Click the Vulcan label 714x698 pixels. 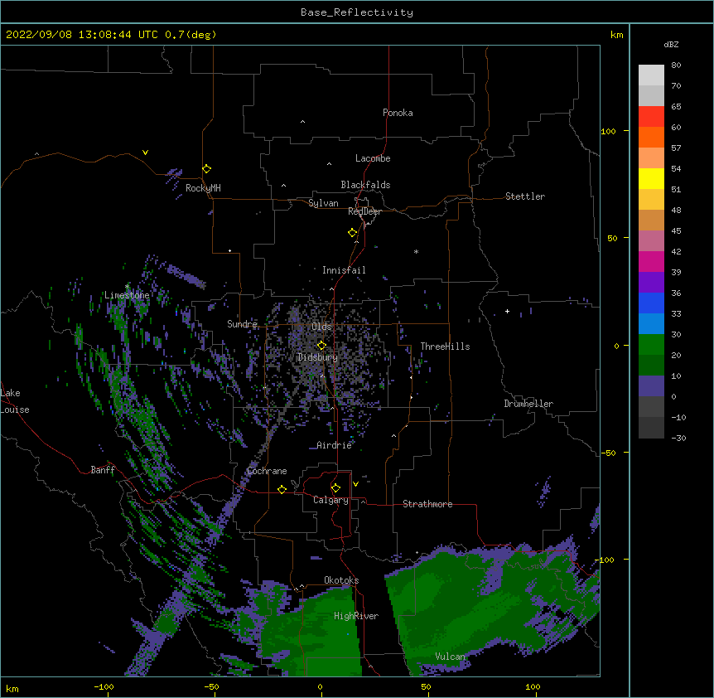pyautogui.click(x=450, y=657)
